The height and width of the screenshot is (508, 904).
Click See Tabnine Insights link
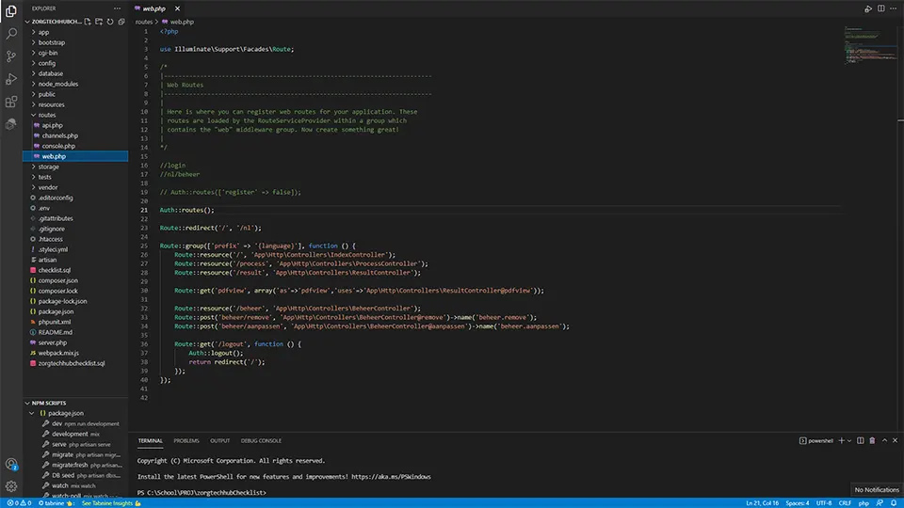(x=111, y=503)
